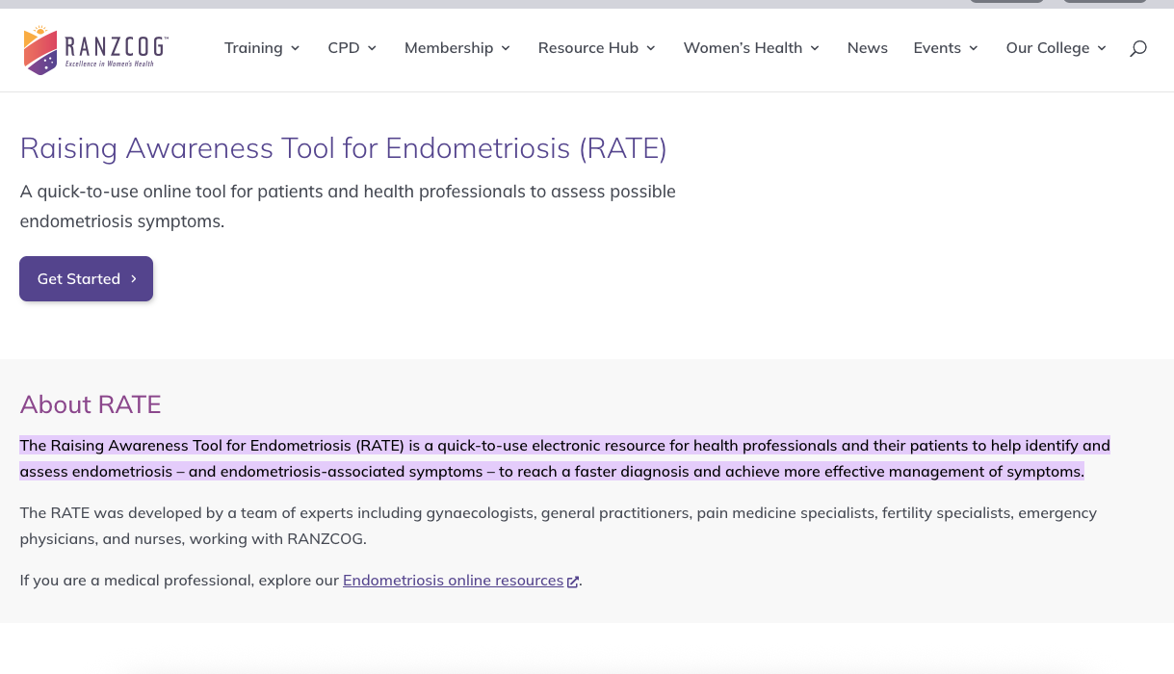Select the Events menu item
Viewport: 1174px width, 674px height.
[936, 47]
